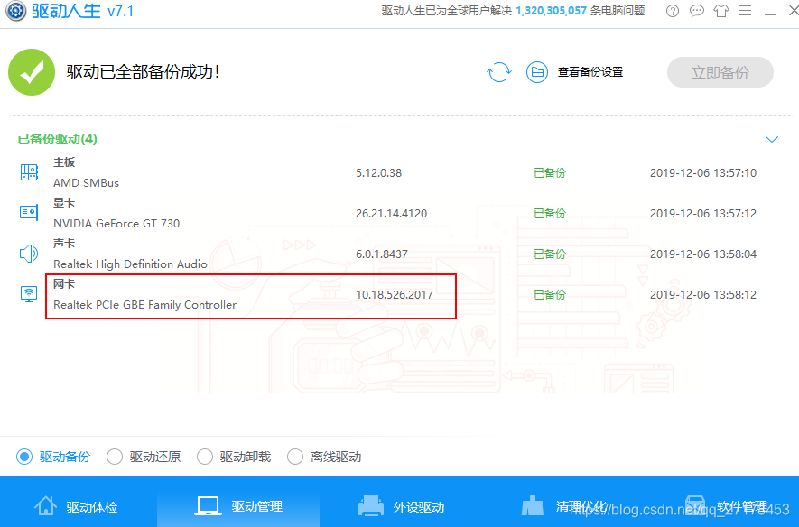799x527 pixels.
Task: Open the help question mark icon
Action: tap(673, 11)
